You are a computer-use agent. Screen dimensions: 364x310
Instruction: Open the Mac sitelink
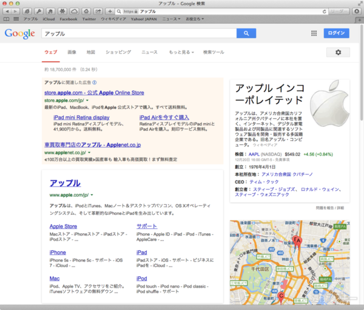coord(55,279)
